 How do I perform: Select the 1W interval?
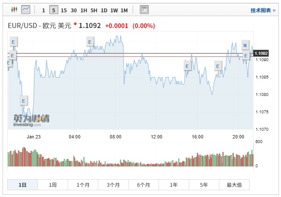[x=114, y=10]
